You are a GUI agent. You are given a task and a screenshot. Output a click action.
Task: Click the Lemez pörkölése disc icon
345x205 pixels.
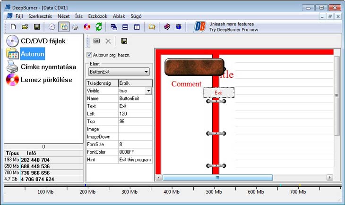[12, 80]
